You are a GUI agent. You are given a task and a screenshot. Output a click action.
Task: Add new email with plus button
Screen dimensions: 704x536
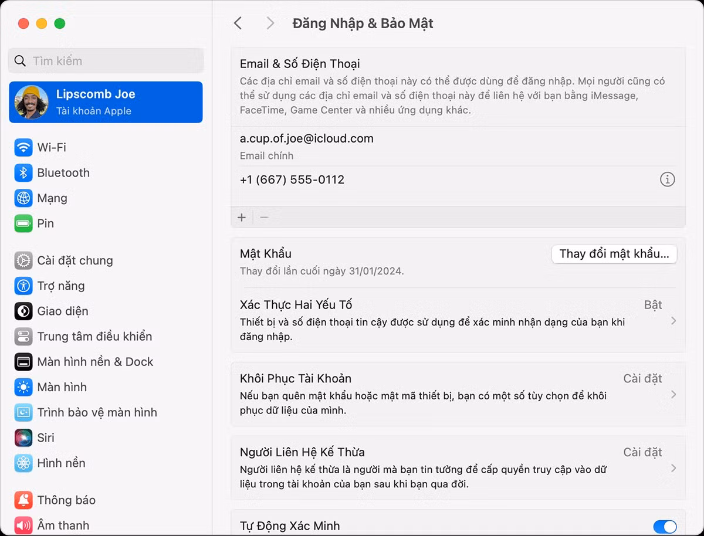[x=241, y=217]
